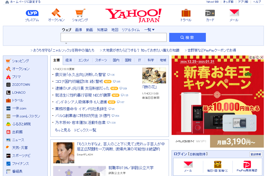Open the ヘルプ top link
Image resolution: width=267 pixels, height=176 pixels.
257,2
